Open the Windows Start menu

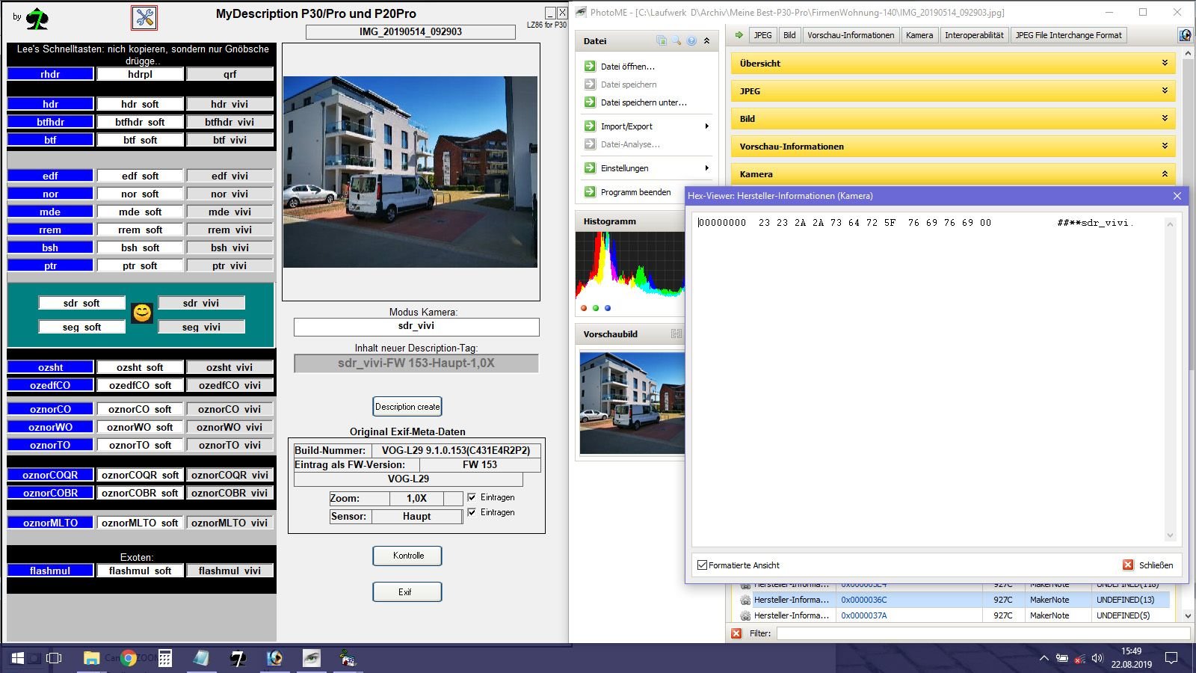(16, 658)
